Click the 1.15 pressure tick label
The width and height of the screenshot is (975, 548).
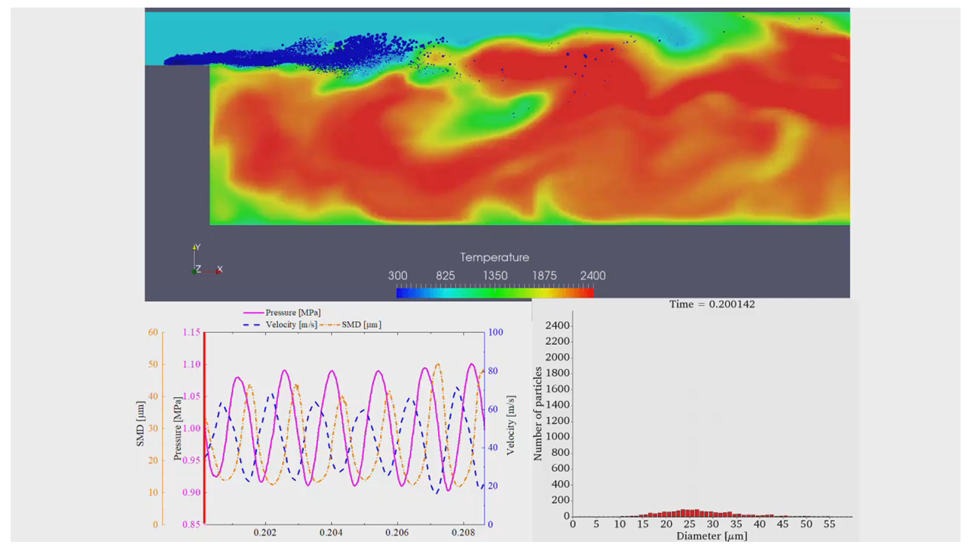(191, 333)
